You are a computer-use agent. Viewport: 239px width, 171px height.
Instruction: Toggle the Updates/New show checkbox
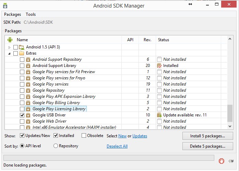coord(22,135)
